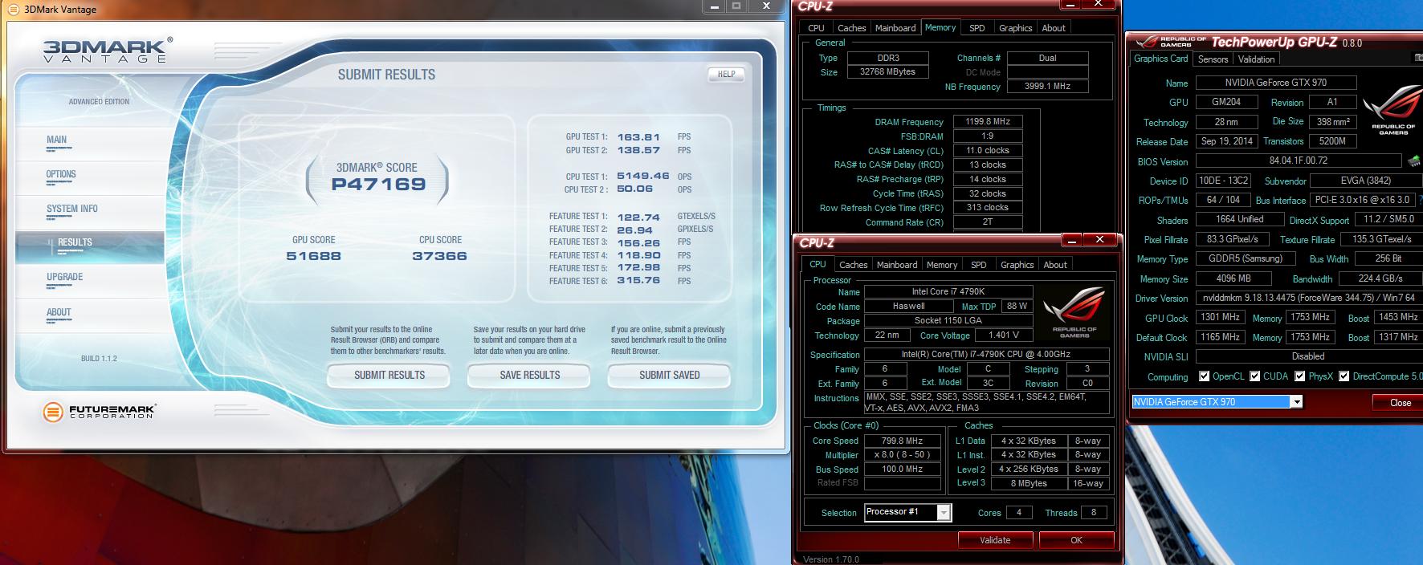Click the Futuremark Corporation logo
The width and height of the screenshot is (1423, 565).
pyautogui.click(x=99, y=412)
